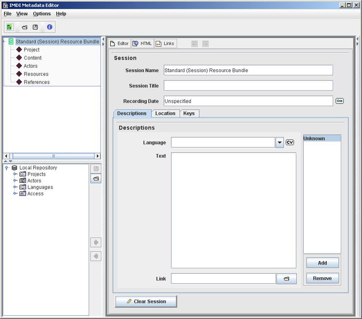Open the Links view
362x319 pixels.
166,43
